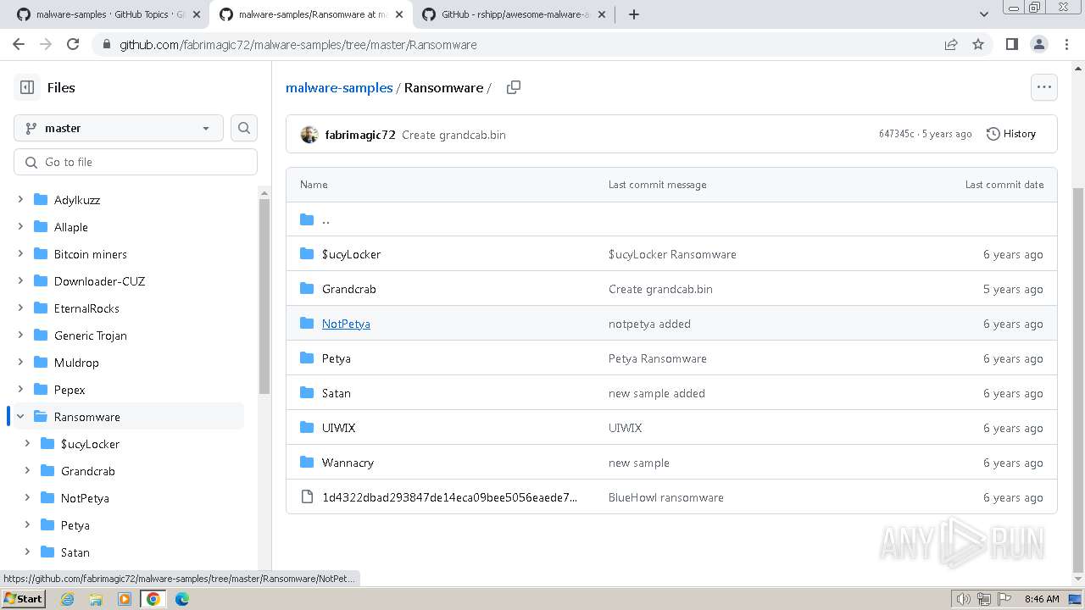Click the file icon of 1d4322dbad293847 entry
Screen dimensions: 1085x610
coord(307,497)
